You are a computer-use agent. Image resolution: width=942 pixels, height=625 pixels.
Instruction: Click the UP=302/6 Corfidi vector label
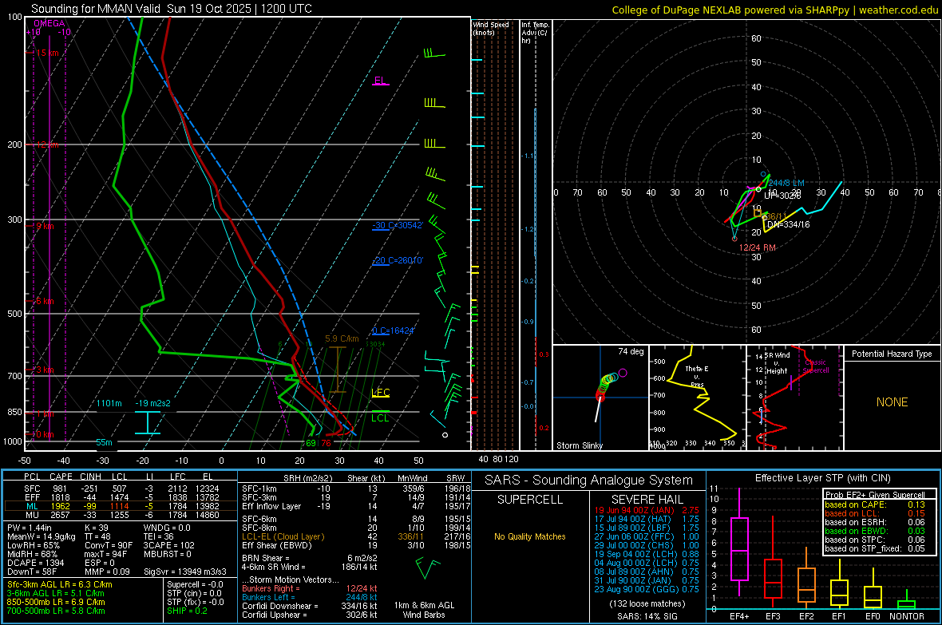(782, 196)
